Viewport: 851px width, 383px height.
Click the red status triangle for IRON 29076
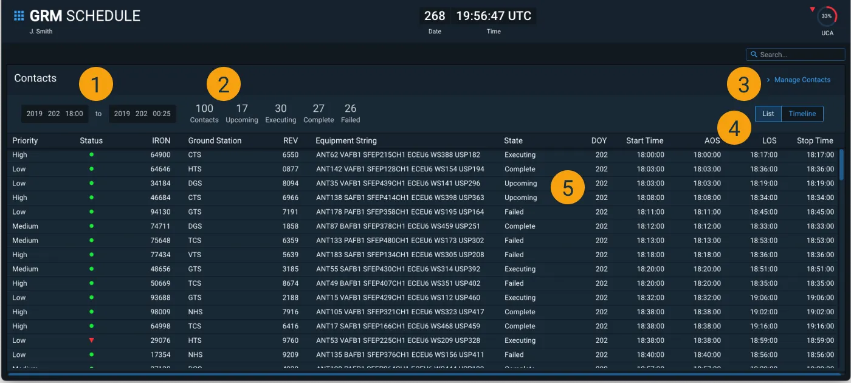(92, 340)
